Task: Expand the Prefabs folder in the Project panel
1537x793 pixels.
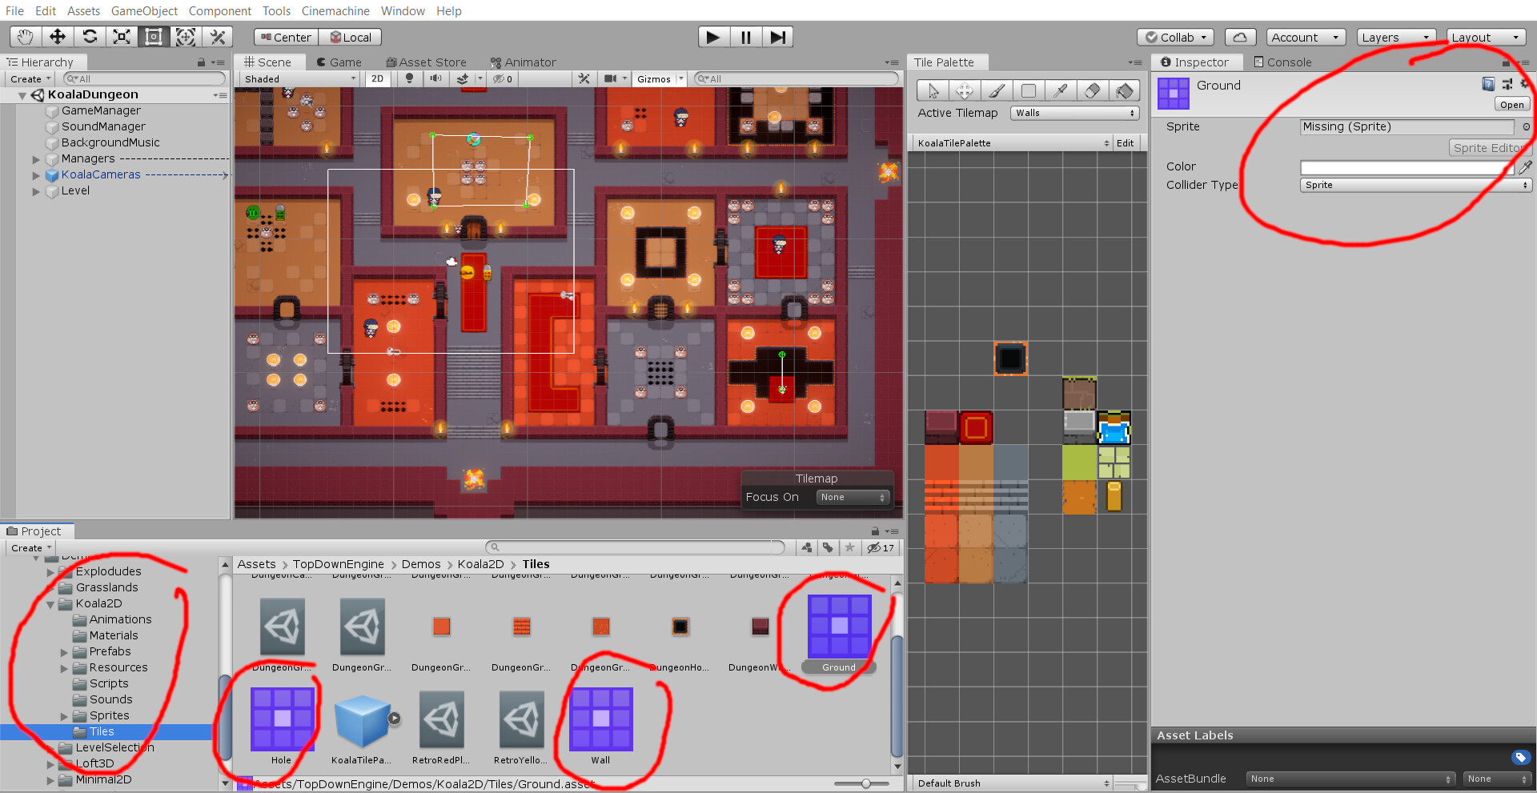Action: coord(65,651)
